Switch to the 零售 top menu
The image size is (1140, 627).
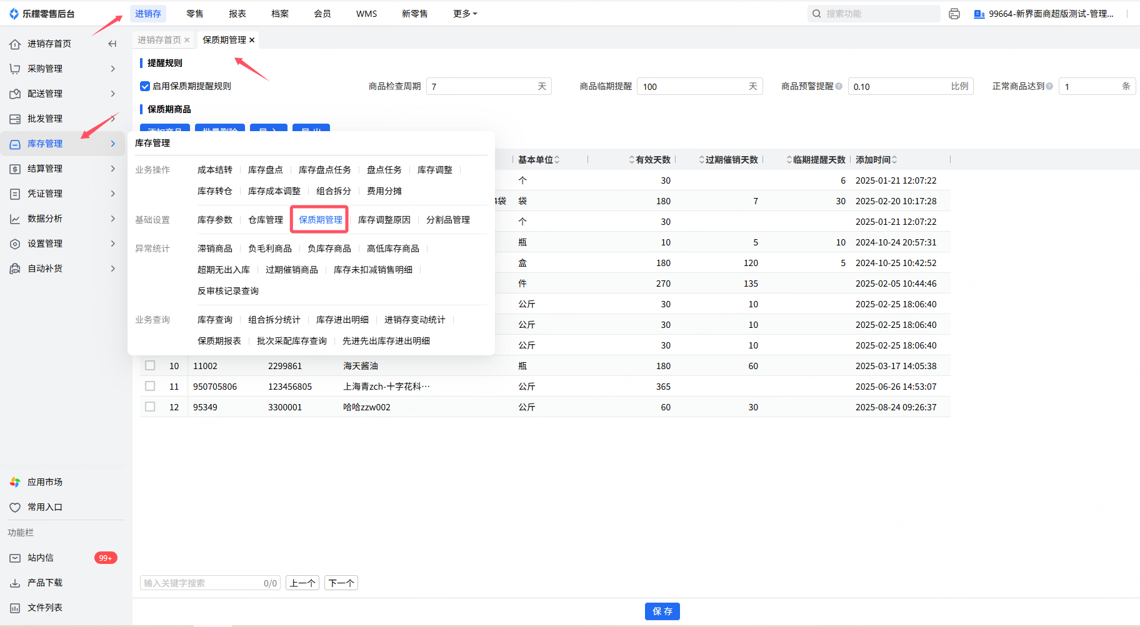[x=195, y=14]
